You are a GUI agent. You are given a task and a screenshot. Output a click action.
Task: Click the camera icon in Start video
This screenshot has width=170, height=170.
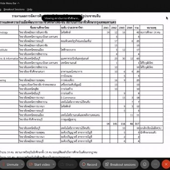[31, 164]
